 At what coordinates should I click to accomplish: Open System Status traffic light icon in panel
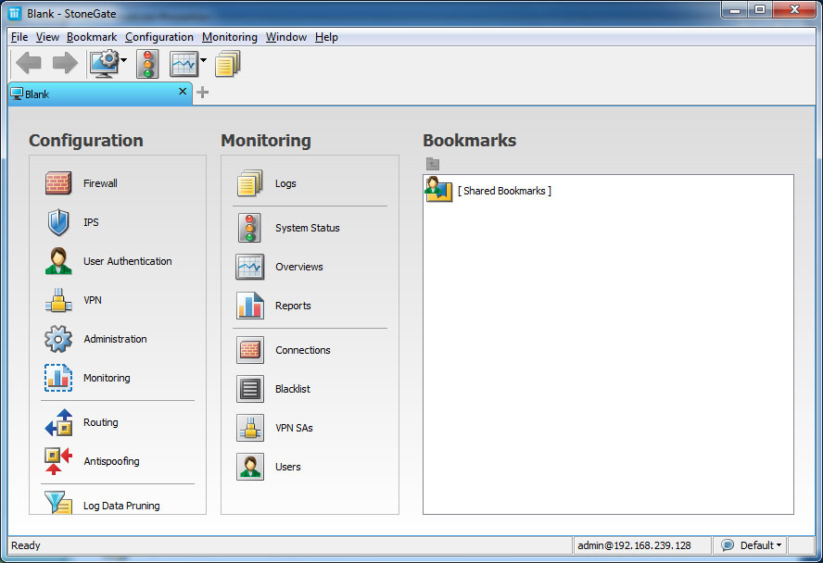pyautogui.click(x=250, y=228)
